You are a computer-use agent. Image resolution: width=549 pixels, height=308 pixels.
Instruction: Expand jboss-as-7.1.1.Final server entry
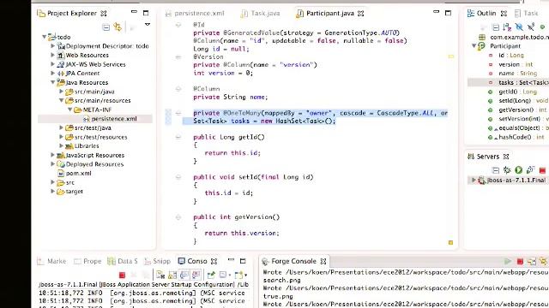(474, 180)
